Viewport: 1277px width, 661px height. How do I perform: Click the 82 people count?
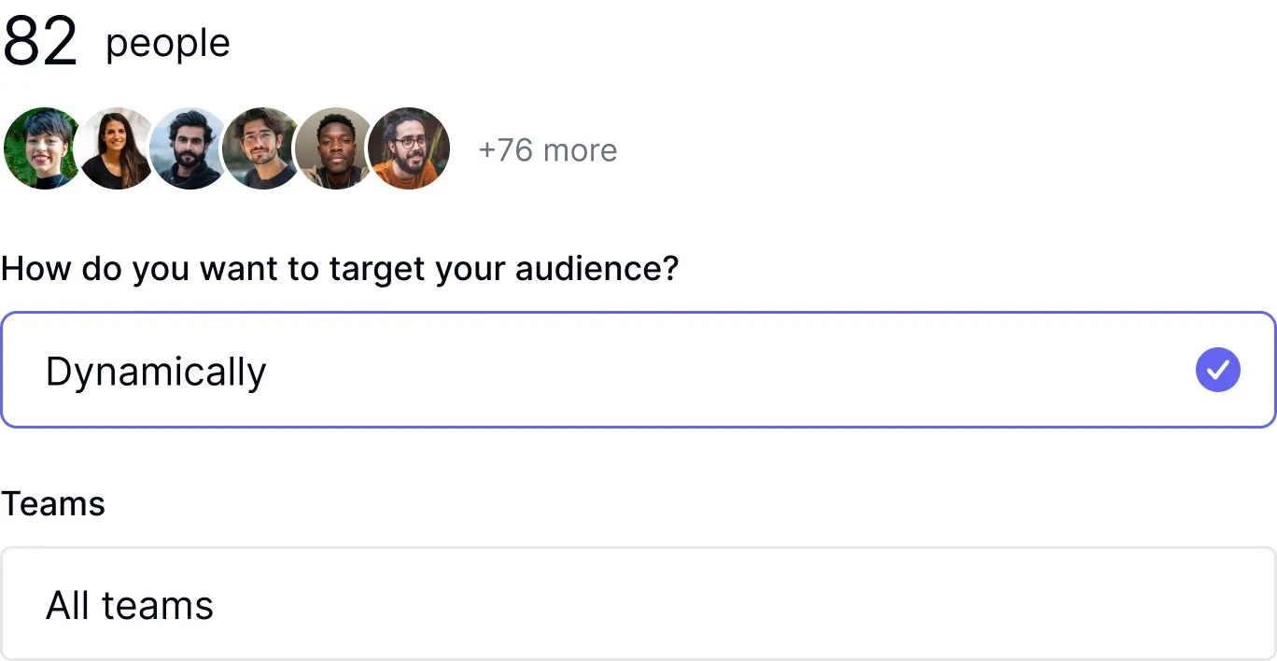click(x=116, y=43)
